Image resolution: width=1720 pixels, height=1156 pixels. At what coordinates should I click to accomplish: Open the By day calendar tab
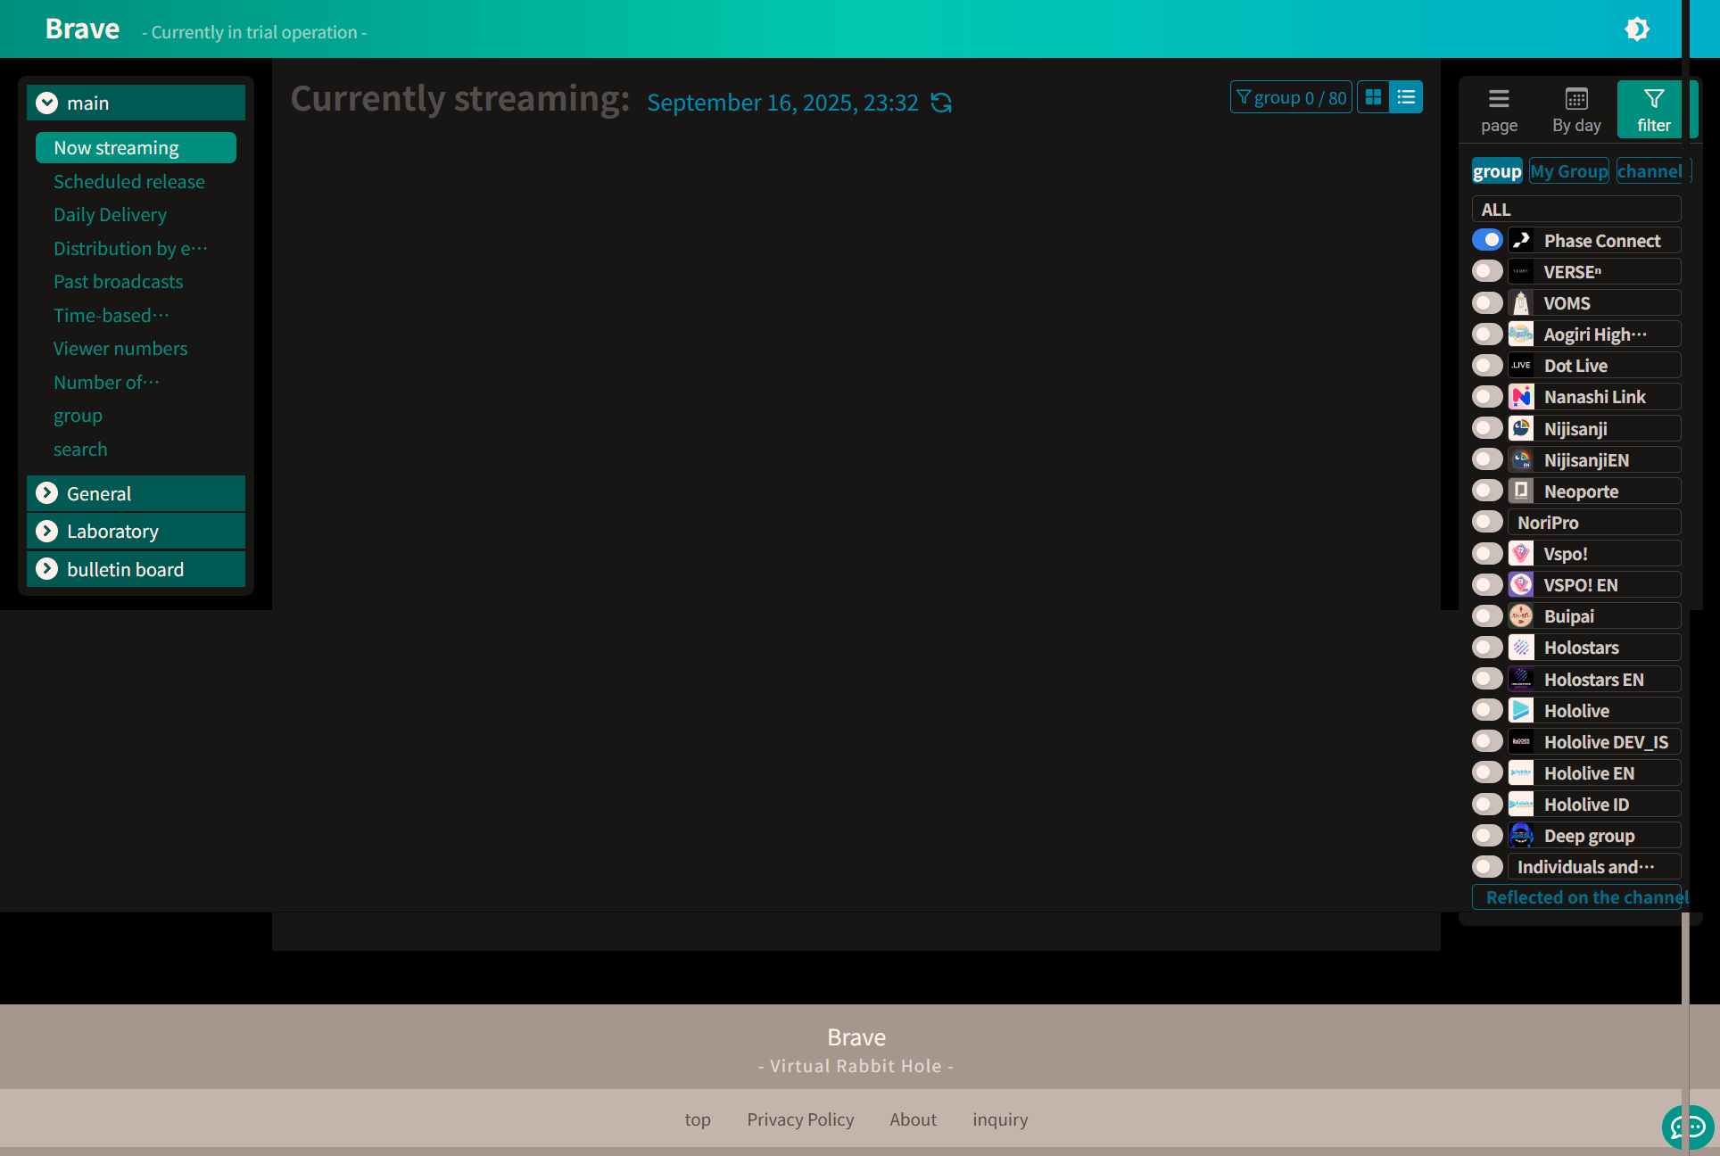click(x=1576, y=111)
